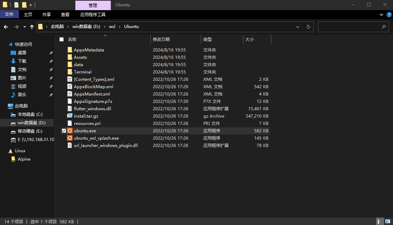Click the Properties quick access toolbar icon

coord(16,5)
